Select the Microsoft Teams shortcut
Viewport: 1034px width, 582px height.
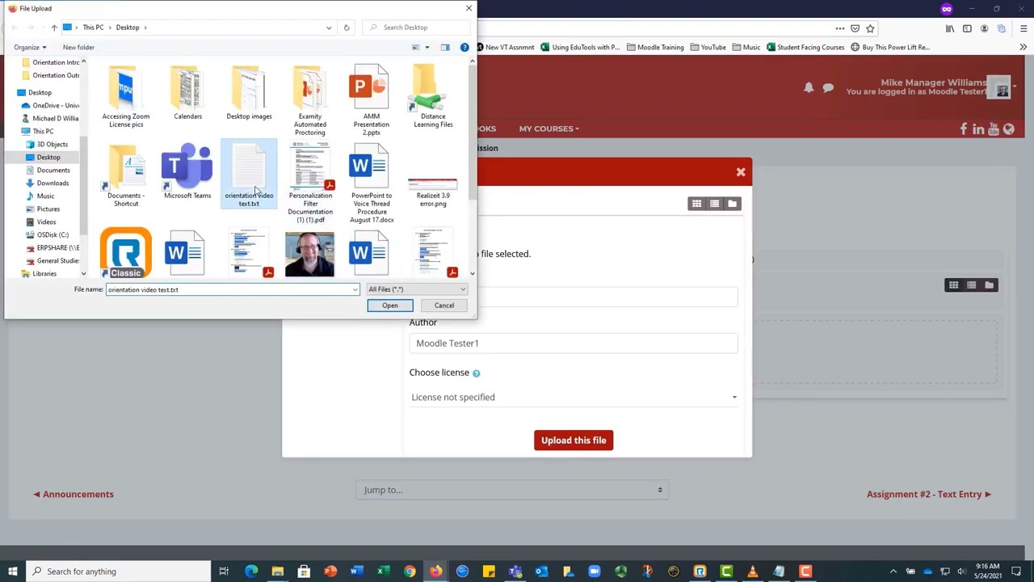point(187,171)
